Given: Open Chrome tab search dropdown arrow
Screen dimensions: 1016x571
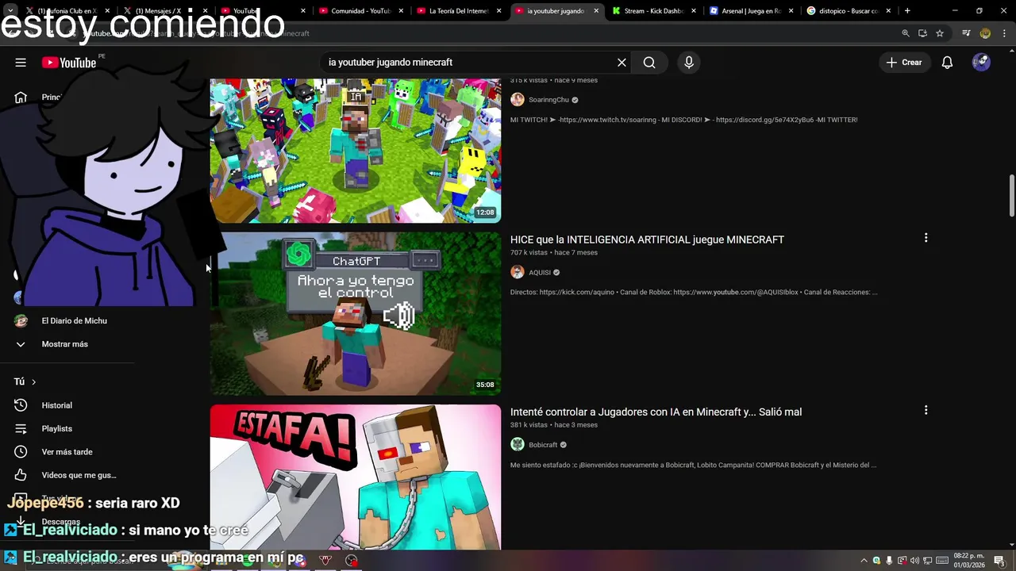Looking at the screenshot, I should click(x=10, y=11).
